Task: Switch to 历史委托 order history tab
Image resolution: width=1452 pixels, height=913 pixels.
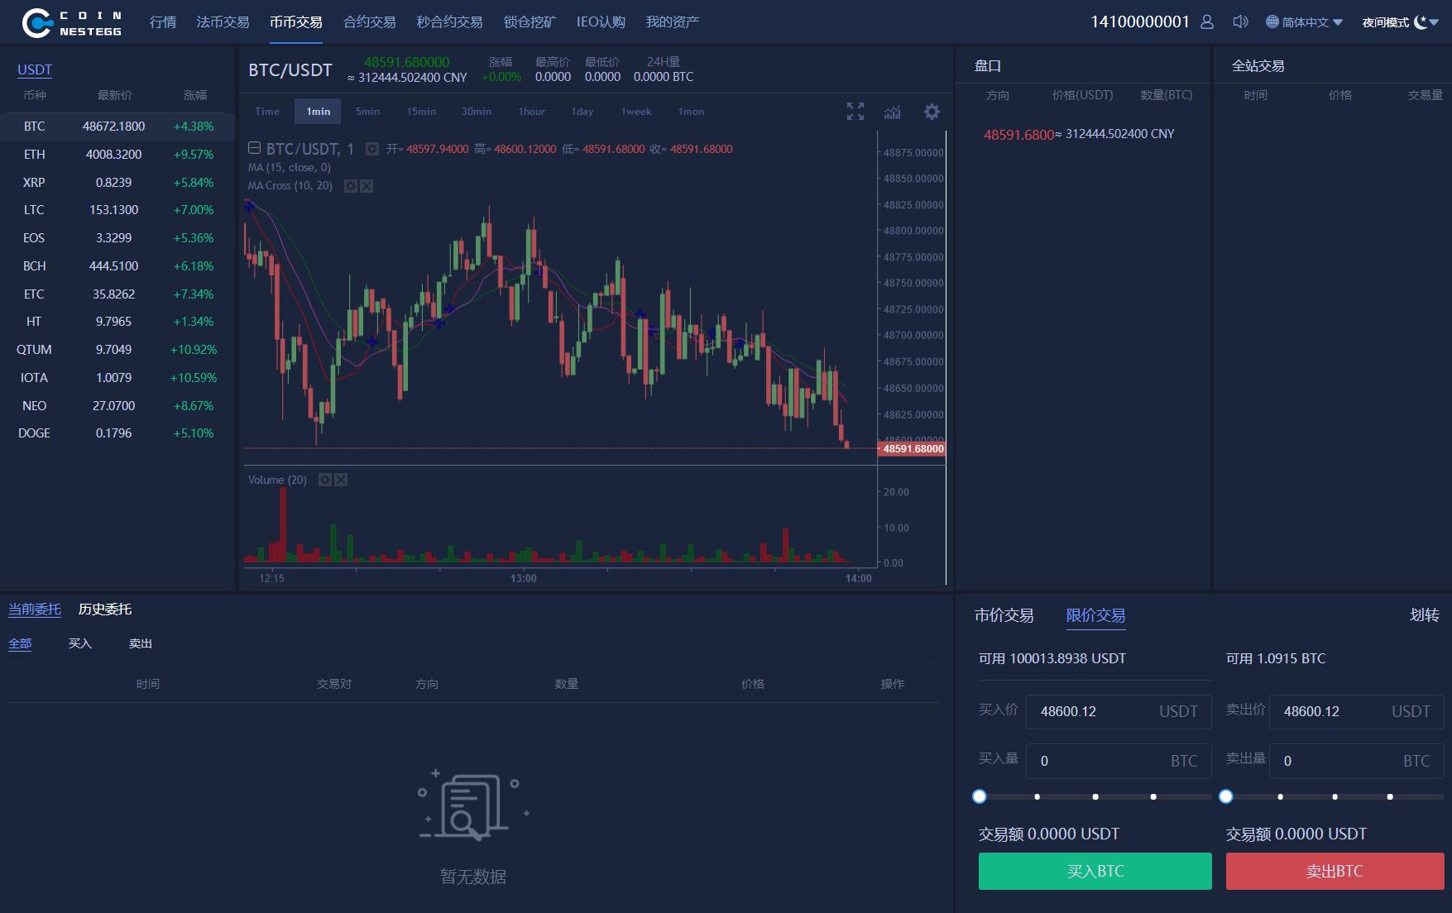Action: coord(105,609)
